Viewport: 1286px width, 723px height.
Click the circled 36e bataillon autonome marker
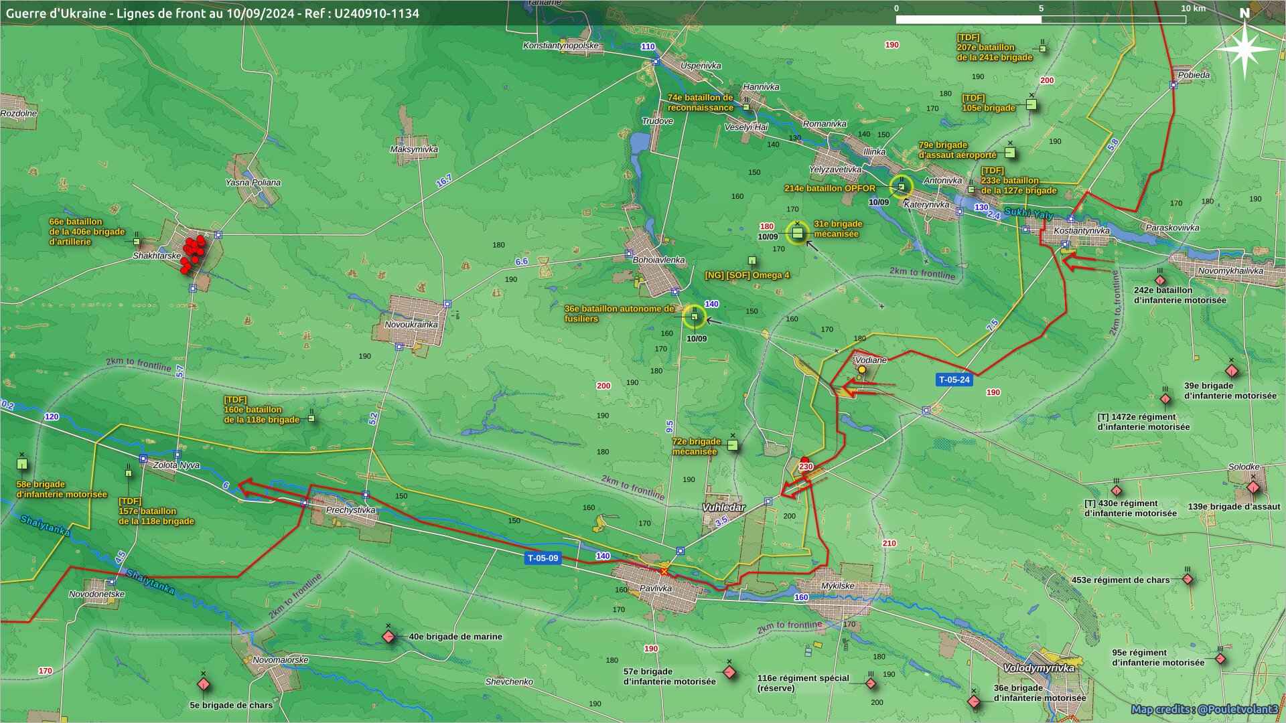pyautogui.click(x=695, y=316)
